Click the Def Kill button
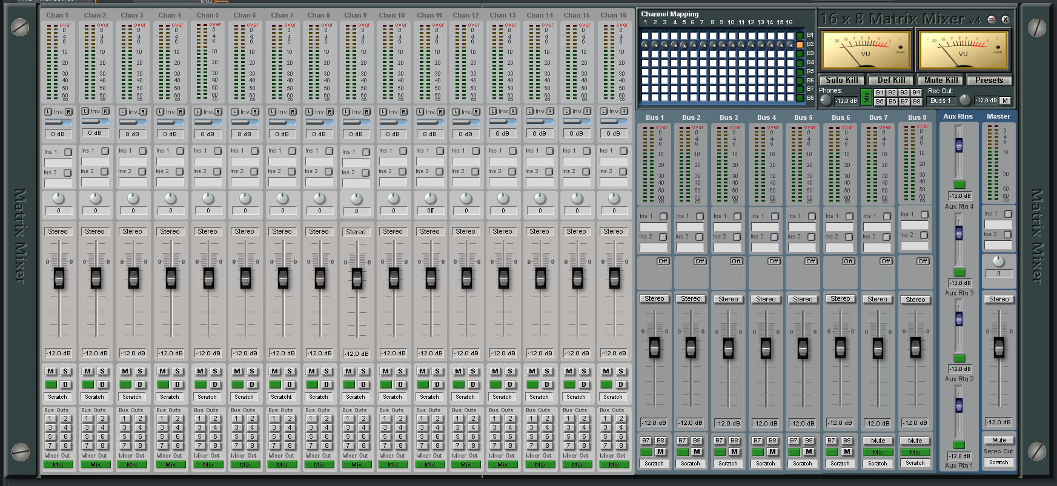1057x486 pixels. pos(891,80)
